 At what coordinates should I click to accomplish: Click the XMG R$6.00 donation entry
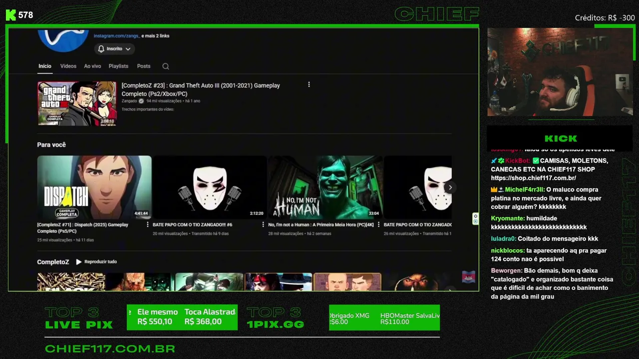[349, 319]
